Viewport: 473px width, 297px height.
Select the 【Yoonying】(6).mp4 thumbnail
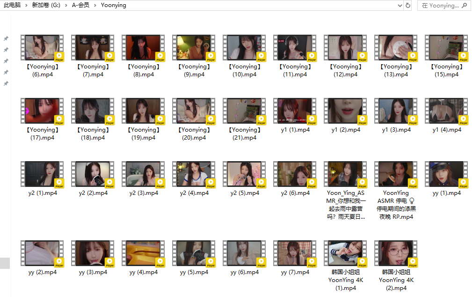43,48
